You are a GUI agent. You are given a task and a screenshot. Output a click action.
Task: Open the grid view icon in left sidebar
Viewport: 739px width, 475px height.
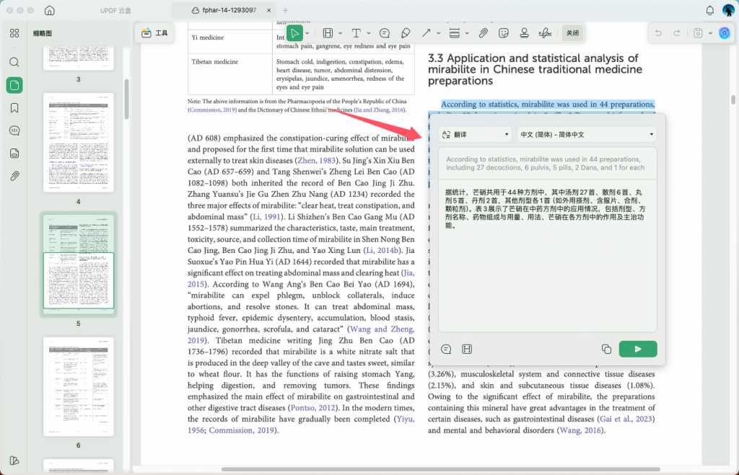coord(14,33)
